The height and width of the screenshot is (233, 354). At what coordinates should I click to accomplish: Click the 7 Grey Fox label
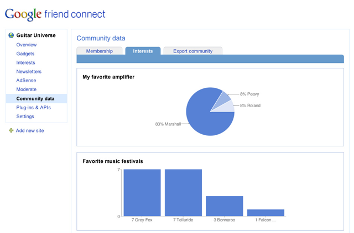pyautogui.click(x=142, y=220)
